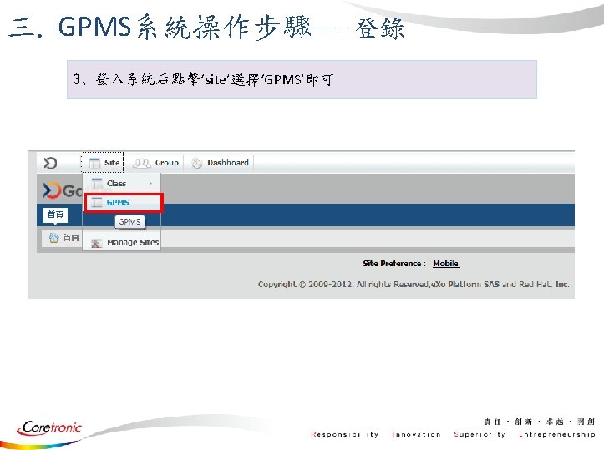This screenshot has height=450, width=604.
Task: Click the Manage Sites tools icon
Action: tap(96, 243)
